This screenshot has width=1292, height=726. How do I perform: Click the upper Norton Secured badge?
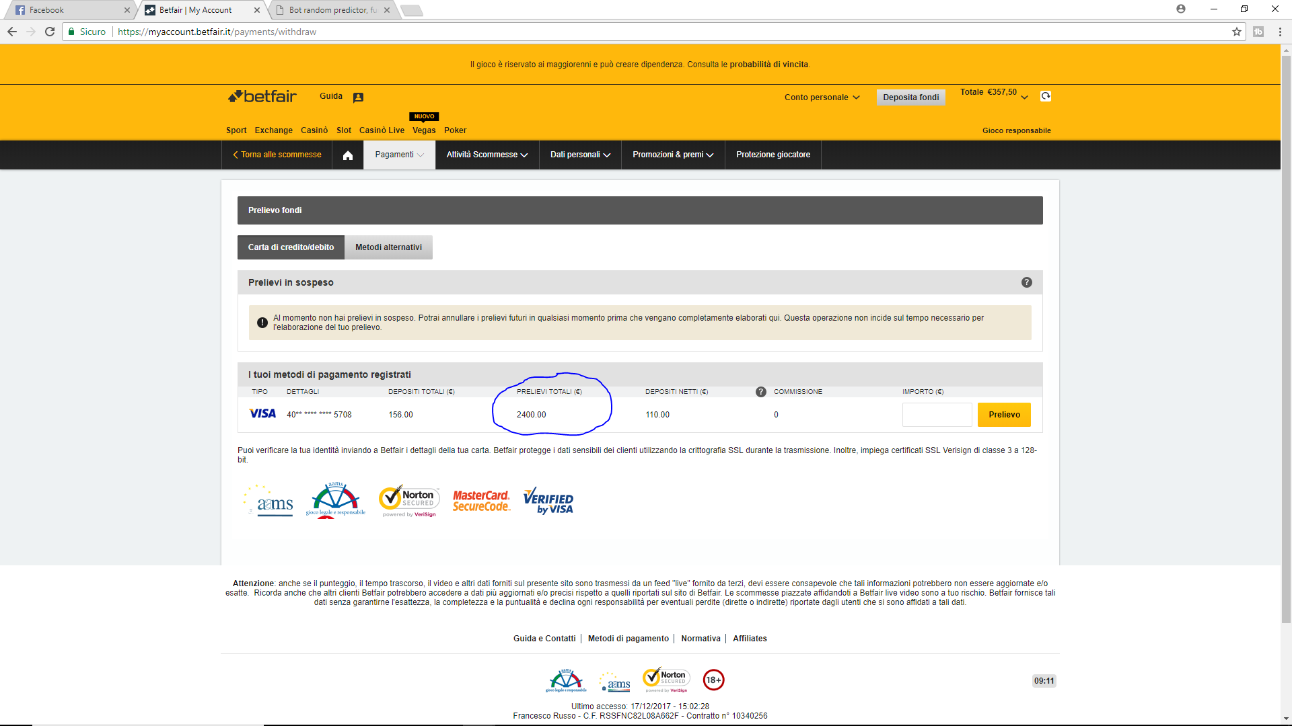click(409, 501)
